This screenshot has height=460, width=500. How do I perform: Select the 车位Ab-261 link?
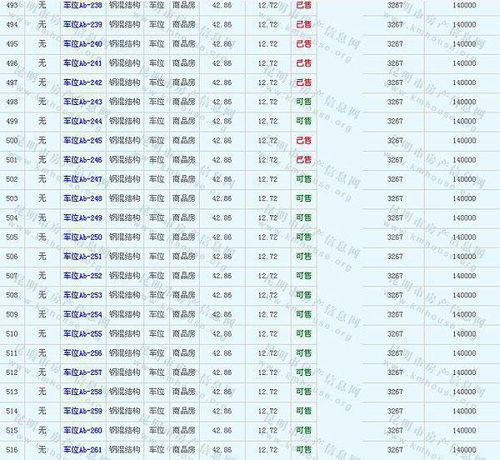click(x=82, y=450)
